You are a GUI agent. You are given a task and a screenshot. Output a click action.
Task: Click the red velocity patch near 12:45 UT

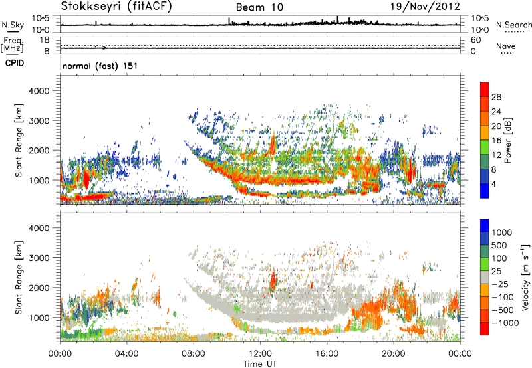(x=273, y=281)
